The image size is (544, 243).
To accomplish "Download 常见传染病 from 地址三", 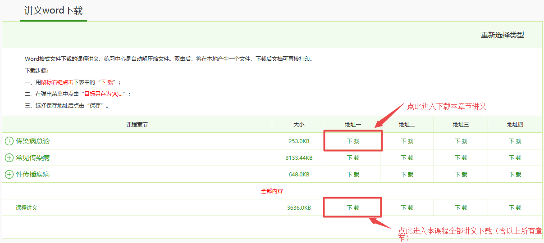I will (x=461, y=158).
